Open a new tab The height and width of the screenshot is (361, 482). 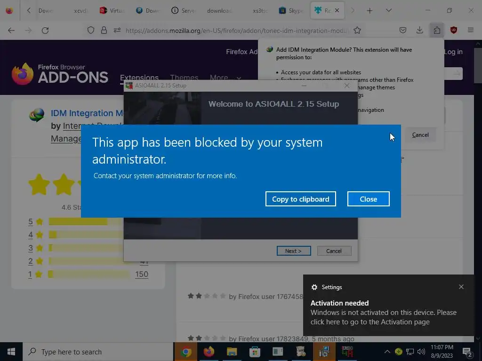370,11
